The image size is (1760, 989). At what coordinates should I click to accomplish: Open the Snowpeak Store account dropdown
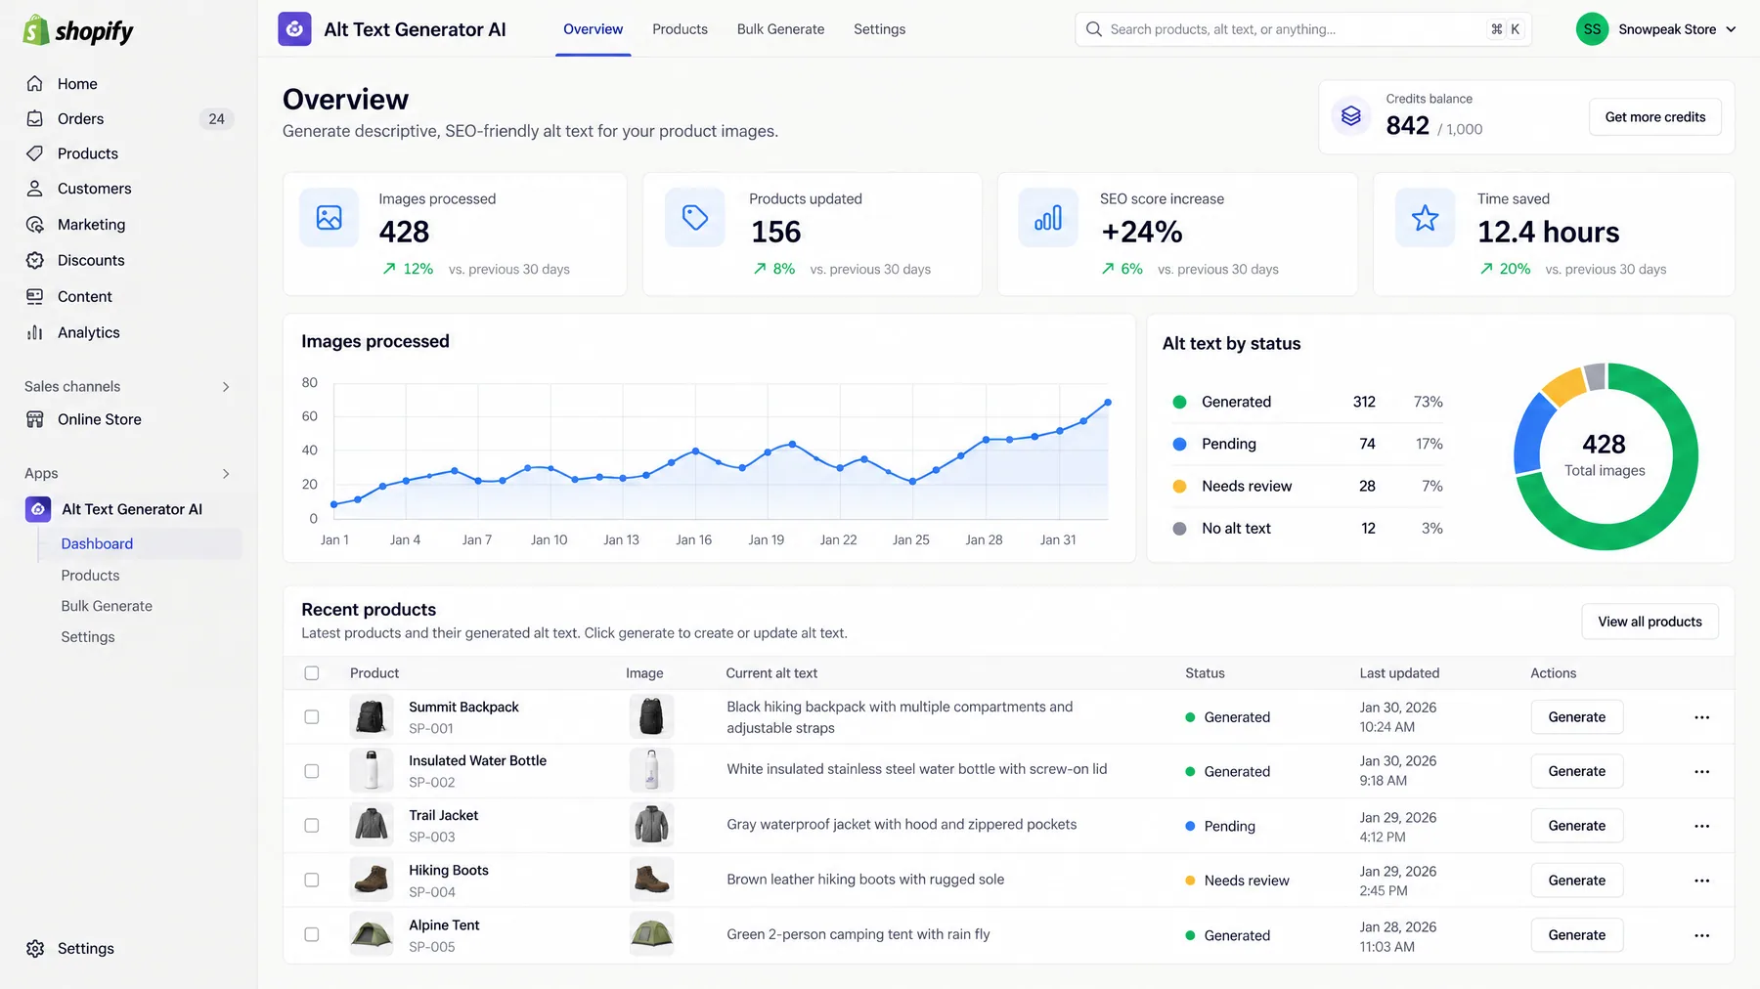[1656, 29]
